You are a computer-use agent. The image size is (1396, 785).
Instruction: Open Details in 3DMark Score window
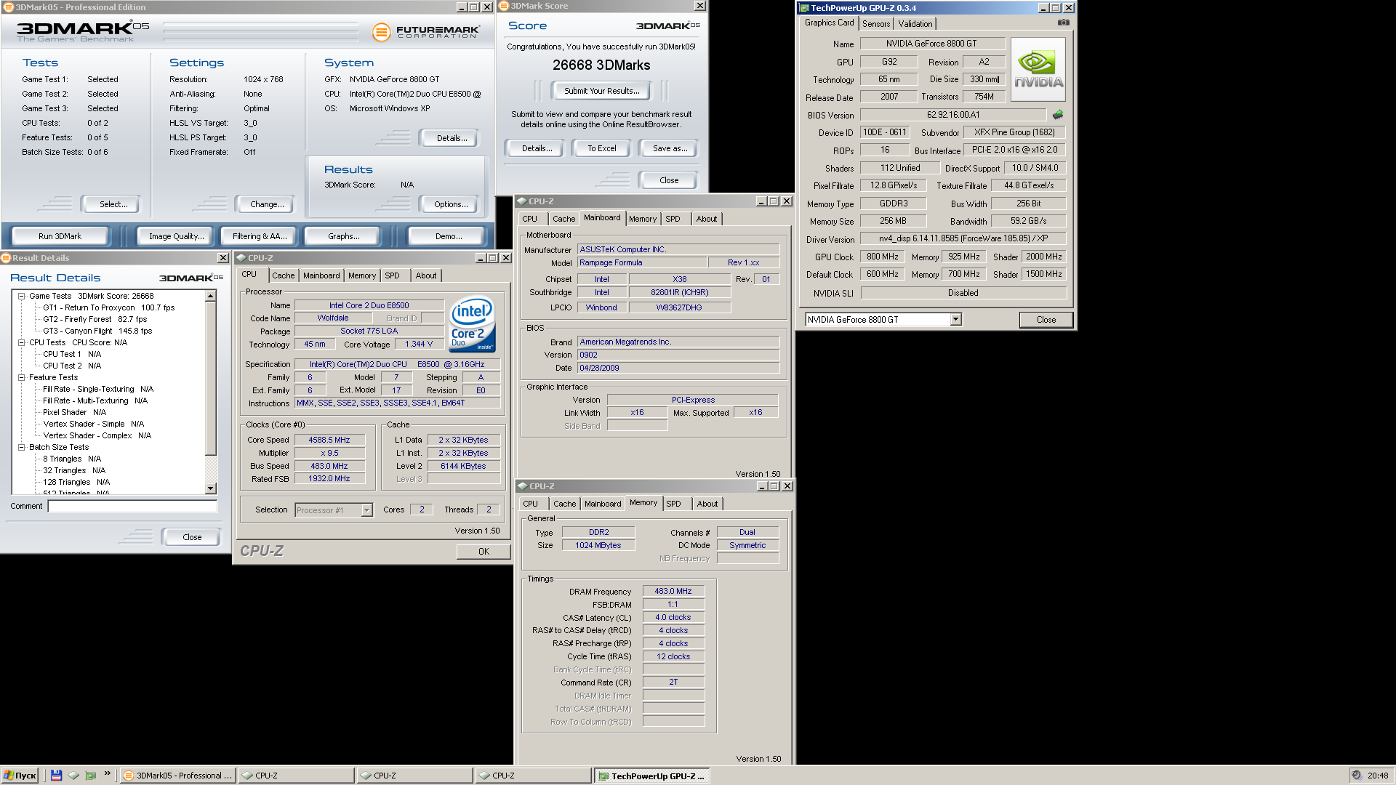(536, 148)
